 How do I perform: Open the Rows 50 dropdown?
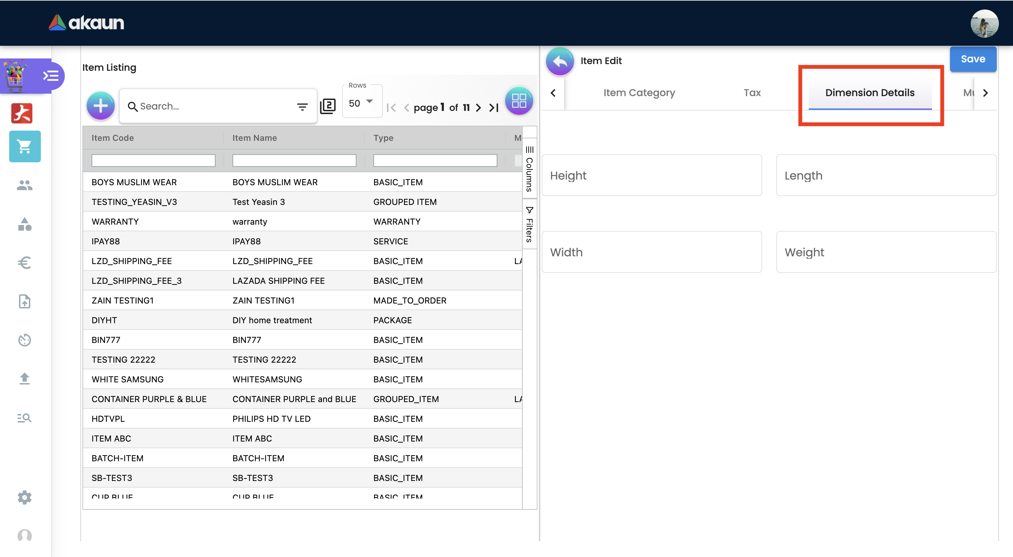coord(361,103)
